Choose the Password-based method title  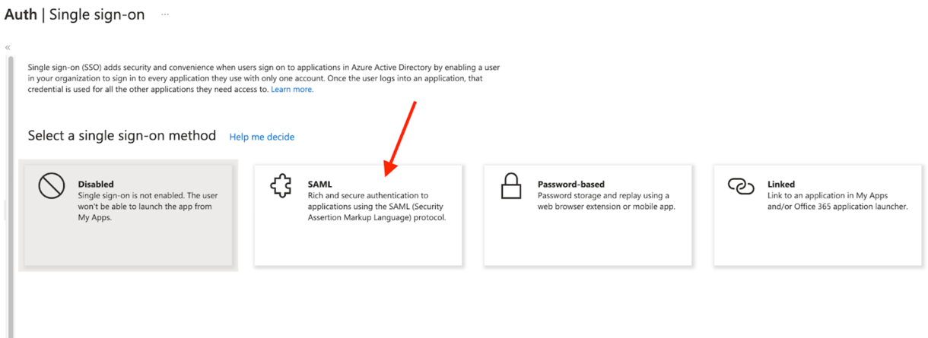[x=570, y=184]
